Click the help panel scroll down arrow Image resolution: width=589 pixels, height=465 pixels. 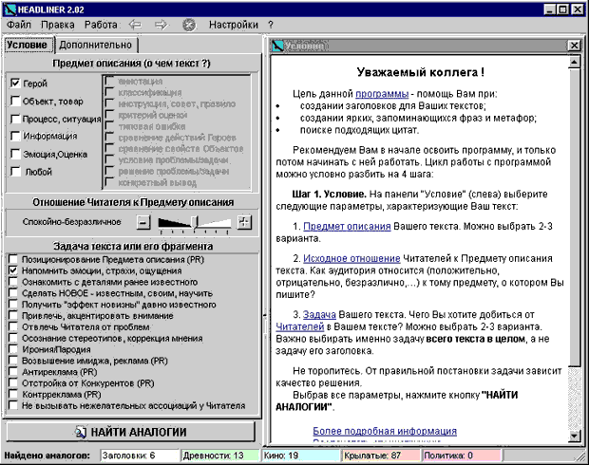[574, 437]
